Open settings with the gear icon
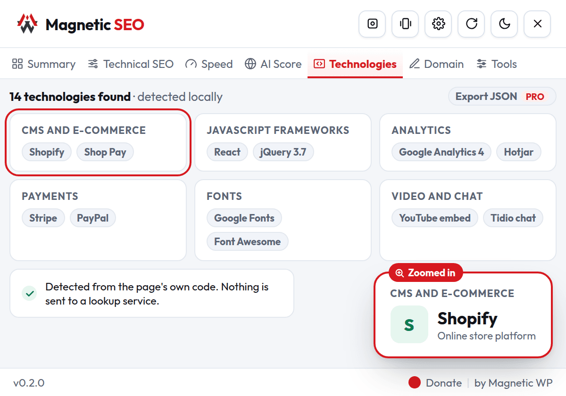This screenshot has width=566, height=396. (439, 24)
